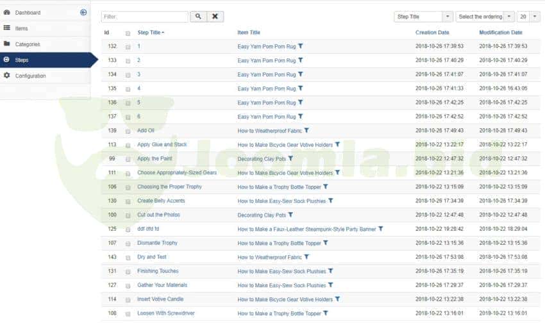Click the search magnifier button
This screenshot has height=323, width=545.
[198, 17]
